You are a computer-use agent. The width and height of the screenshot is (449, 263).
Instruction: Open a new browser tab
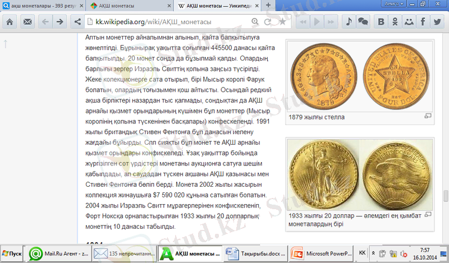tap(268, 5)
